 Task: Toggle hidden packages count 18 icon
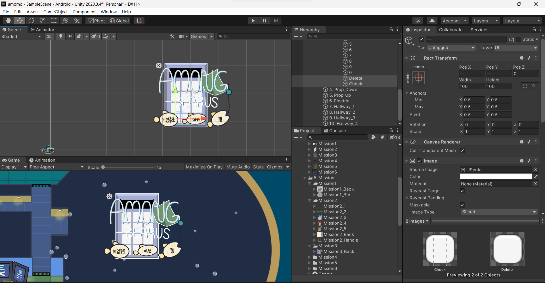(395, 137)
